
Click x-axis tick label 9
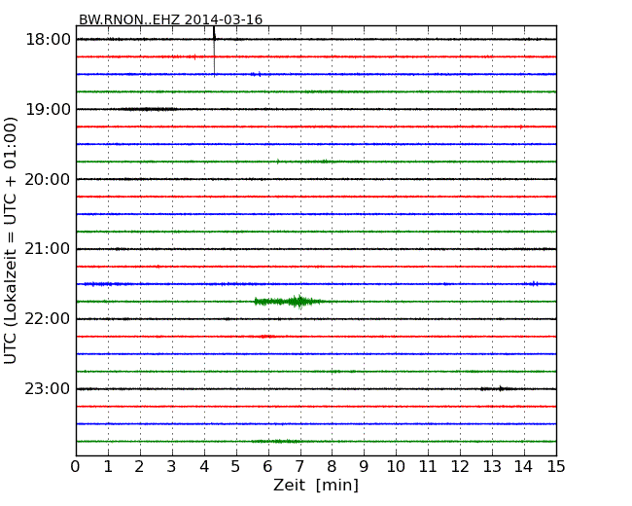click(364, 467)
